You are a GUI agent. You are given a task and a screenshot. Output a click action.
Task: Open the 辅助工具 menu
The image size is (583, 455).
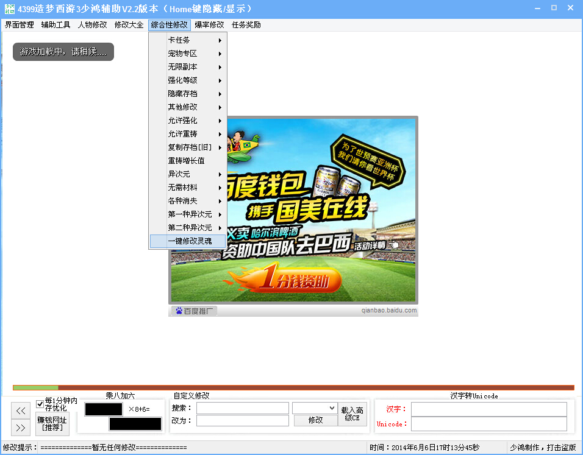pyautogui.click(x=55, y=25)
